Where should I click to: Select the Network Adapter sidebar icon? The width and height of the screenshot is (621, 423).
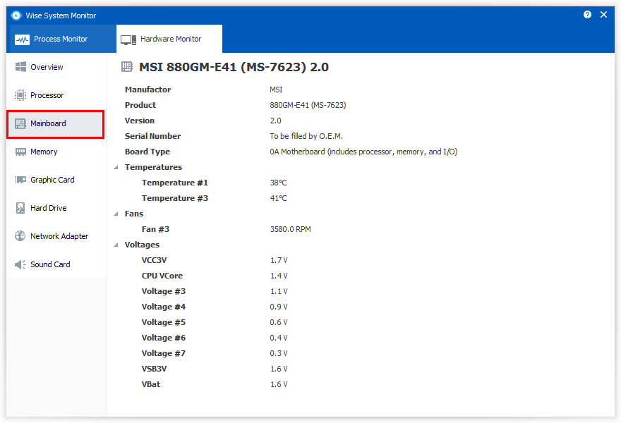(20, 236)
